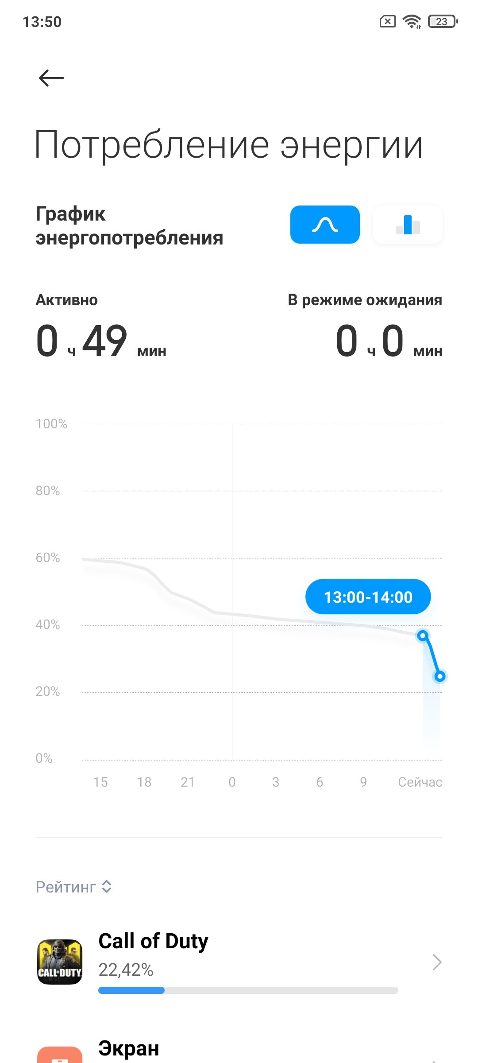Expand Call of Duty details chevron

(x=437, y=962)
